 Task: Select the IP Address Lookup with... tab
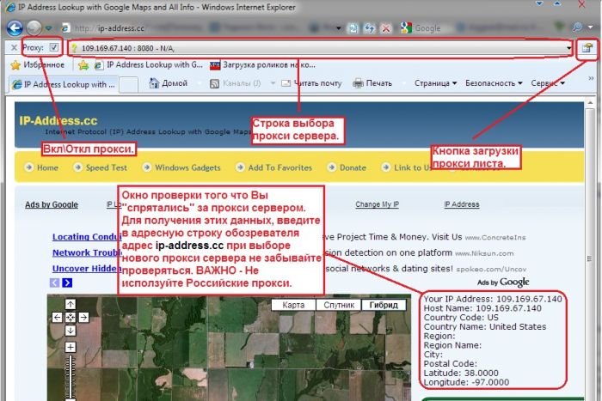(64, 84)
